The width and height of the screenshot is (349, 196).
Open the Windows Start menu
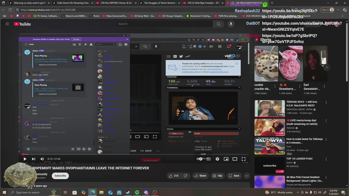pos(4,192)
